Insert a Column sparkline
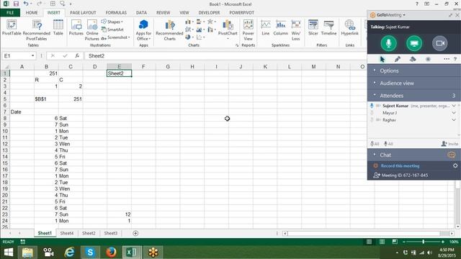Screen dimensions: 461x259 (x=280, y=27)
